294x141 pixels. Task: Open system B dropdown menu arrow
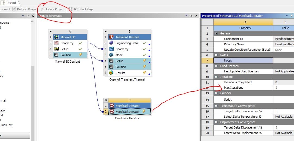point(106,31)
